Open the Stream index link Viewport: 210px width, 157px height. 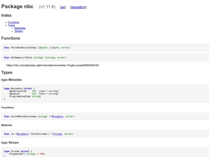19,31
